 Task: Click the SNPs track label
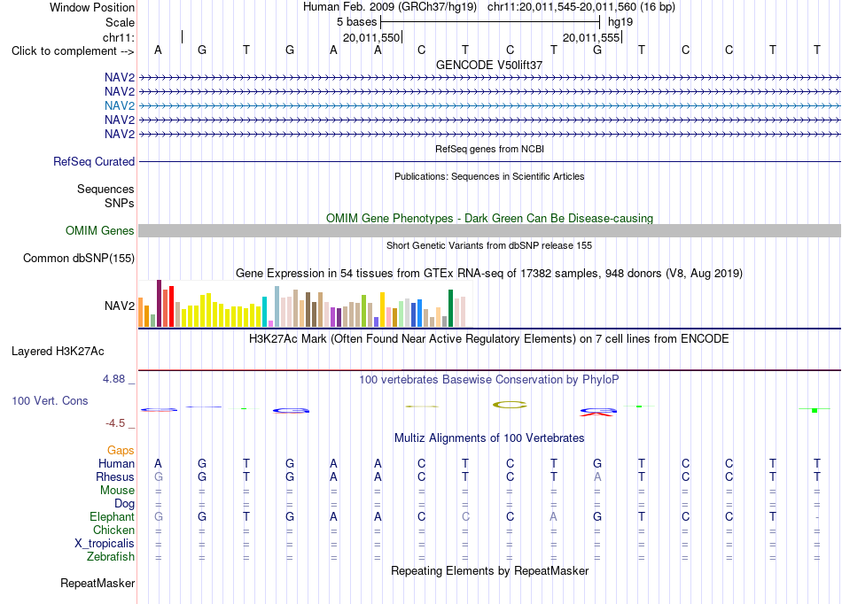120,204
